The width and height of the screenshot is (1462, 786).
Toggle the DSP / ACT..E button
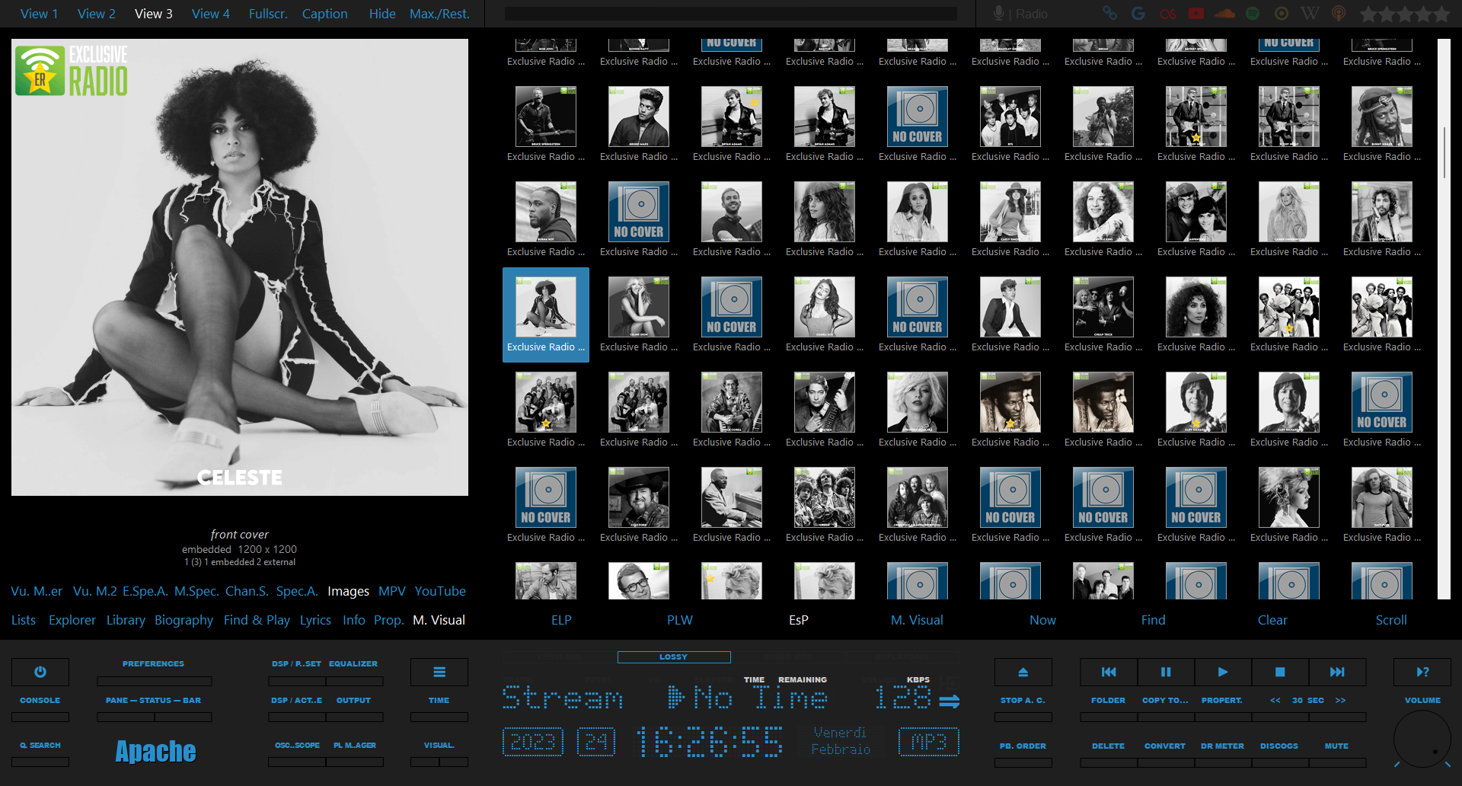[297, 700]
